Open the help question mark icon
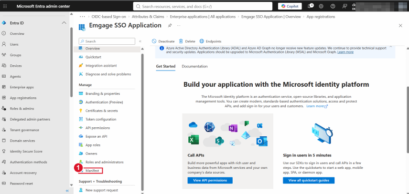This screenshot has height=194, width=409. [x=333, y=6]
